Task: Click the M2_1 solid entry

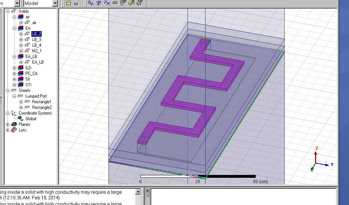Action: coord(37,51)
